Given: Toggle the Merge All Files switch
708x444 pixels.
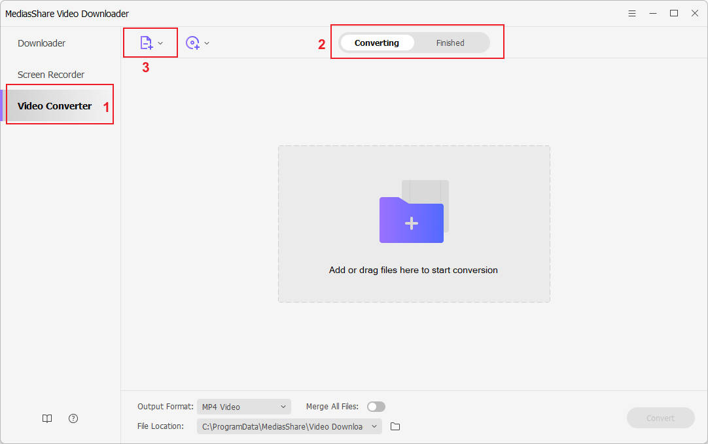Looking at the screenshot, I should click(x=376, y=407).
